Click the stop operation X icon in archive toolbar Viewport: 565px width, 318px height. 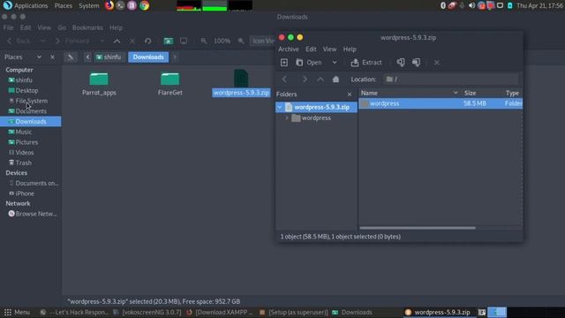click(x=436, y=63)
